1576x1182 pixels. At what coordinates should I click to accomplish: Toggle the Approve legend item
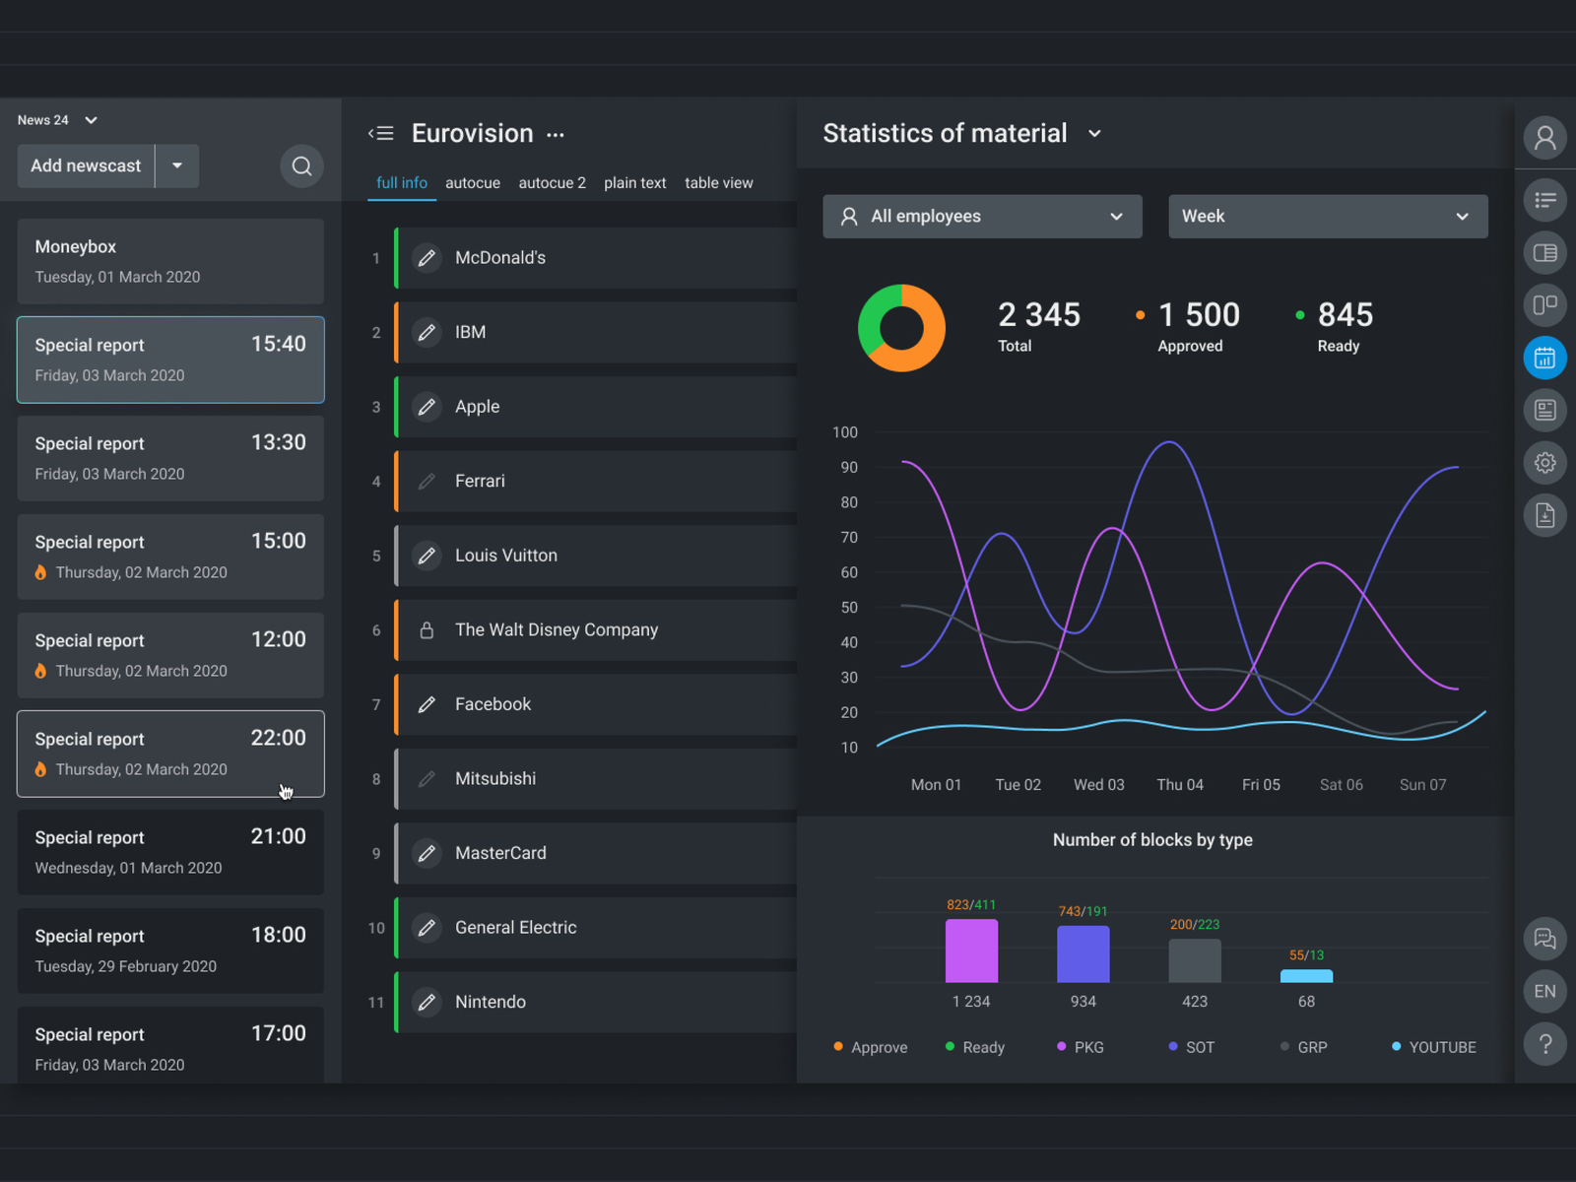click(x=871, y=1047)
